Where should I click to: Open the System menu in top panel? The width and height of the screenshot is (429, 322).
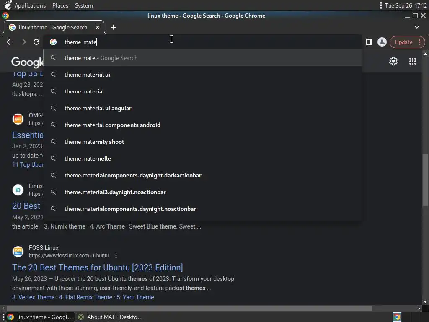[x=84, y=5]
